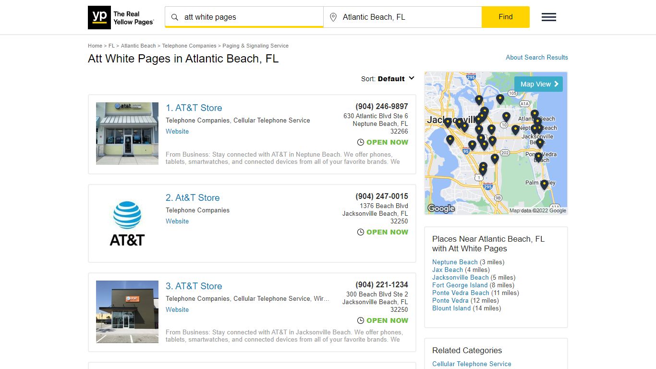
Task: Open Cellular Telephone Service related category
Action: (472, 364)
